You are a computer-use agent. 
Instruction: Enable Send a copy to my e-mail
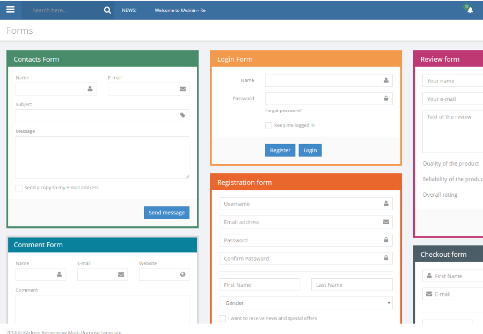pos(19,188)
